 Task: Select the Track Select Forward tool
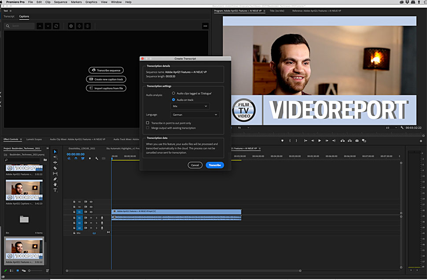pyautogui.click(x=55, y=157)
